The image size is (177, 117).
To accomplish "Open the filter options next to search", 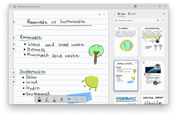I will (x=163, y=20).
